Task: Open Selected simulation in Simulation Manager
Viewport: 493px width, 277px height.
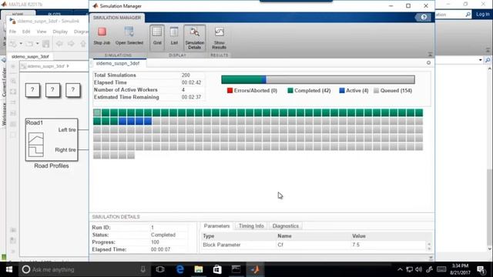Action: tap(129, 36)
